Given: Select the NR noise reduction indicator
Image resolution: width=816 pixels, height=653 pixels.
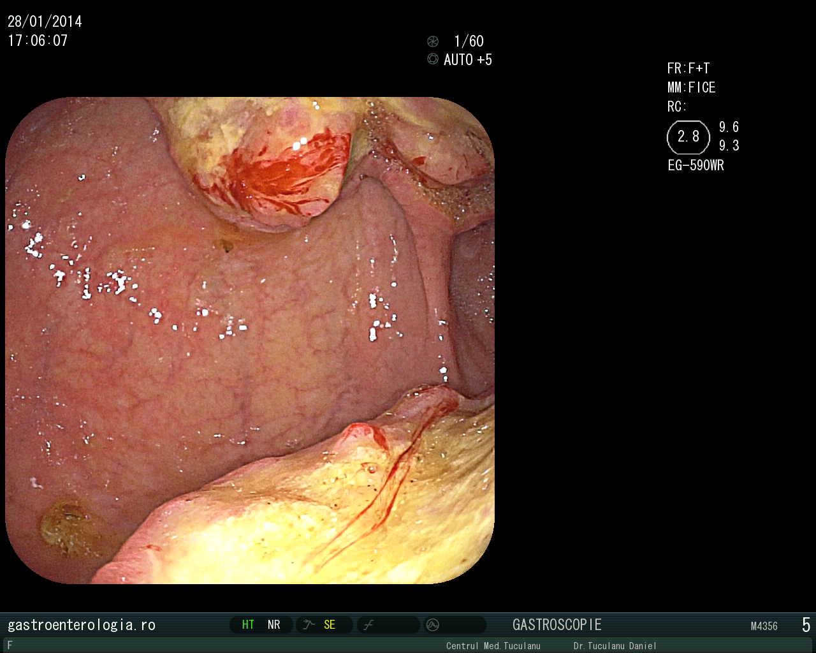Looking at the screenshot, I should (274, 625).
